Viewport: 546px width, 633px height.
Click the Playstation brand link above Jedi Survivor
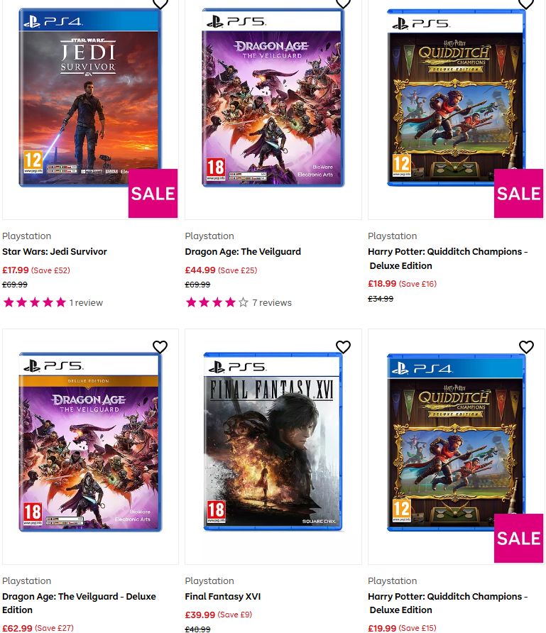[x=26, y=236]
